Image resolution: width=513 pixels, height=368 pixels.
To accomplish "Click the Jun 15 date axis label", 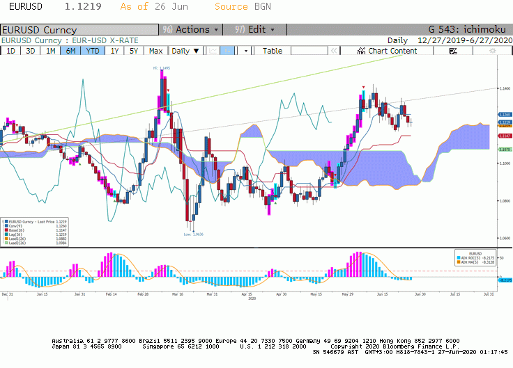I will (x=382, y=294).
